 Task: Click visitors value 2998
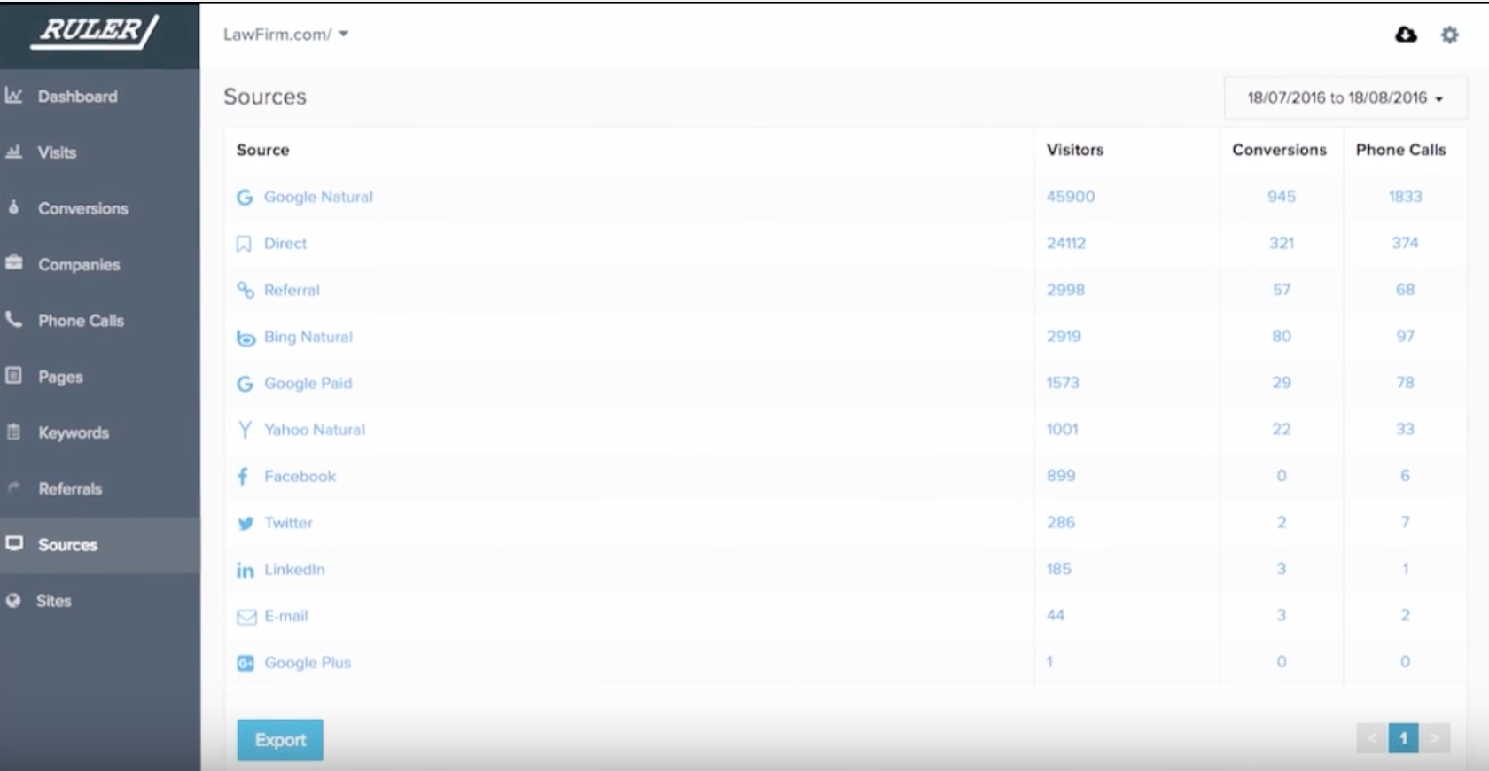(x=1065, y=290)
